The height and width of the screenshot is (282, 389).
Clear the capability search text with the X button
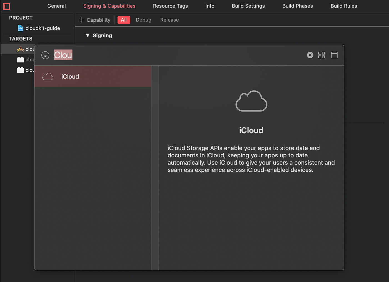[310, 55]
